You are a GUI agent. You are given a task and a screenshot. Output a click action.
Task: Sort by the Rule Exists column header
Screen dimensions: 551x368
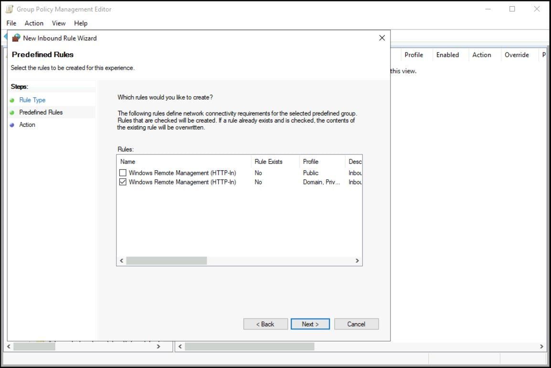pyautogui.click(x=269, y=162)
